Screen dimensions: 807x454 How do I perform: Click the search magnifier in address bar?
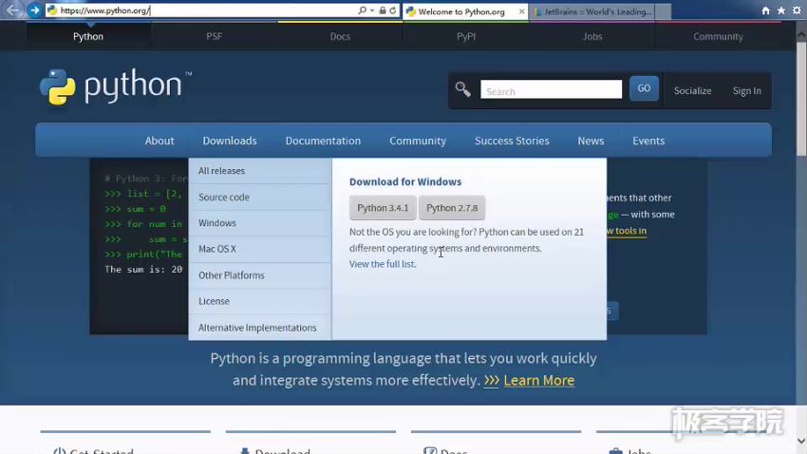[x=363, y=10]
